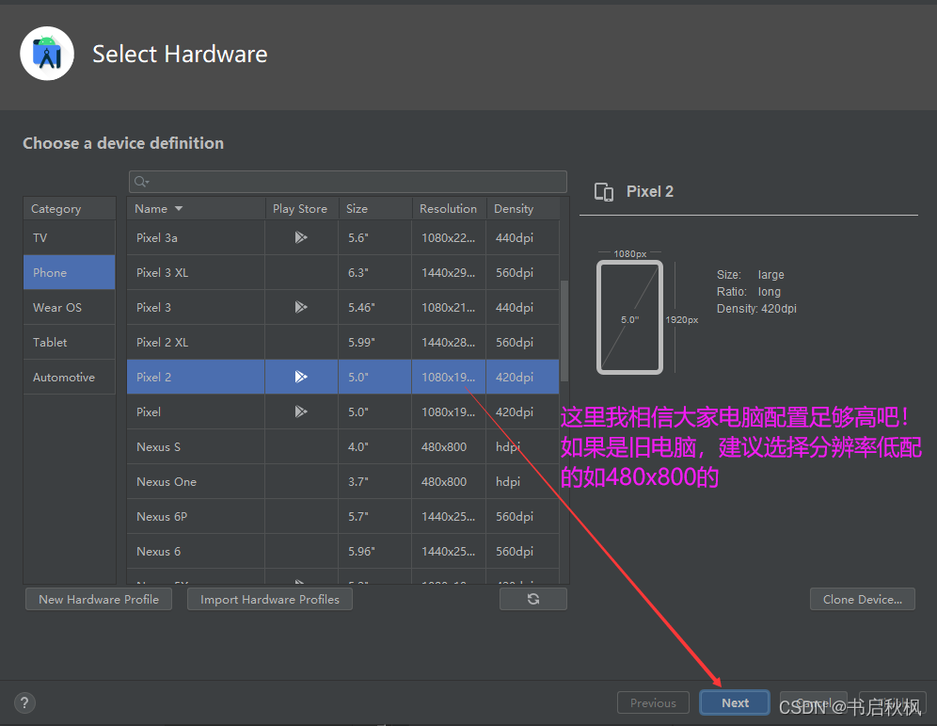Click the Pixel 2 screen preview outline
The height and width of the screenshot is (726, 937).
(630, 317)
